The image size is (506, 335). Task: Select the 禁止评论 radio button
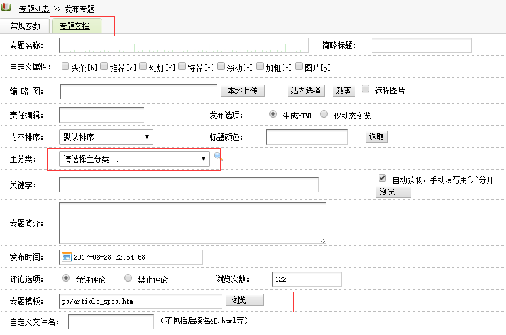[x=128, y=278]
